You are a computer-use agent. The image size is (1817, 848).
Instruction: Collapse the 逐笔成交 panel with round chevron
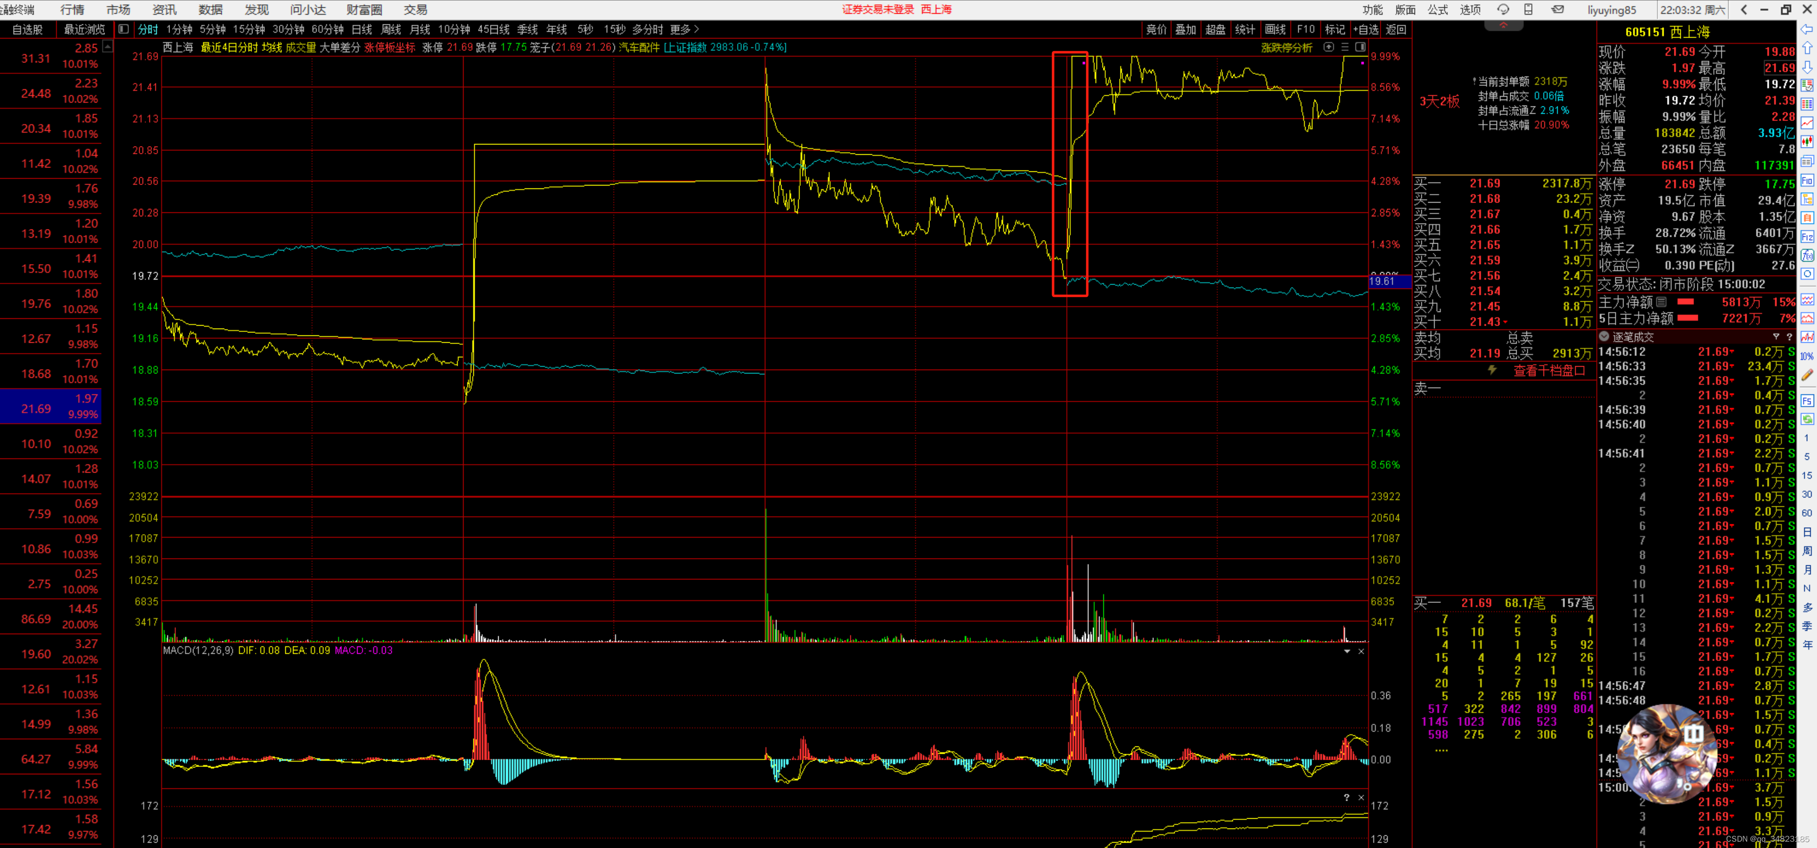[x=1604, y=337]
